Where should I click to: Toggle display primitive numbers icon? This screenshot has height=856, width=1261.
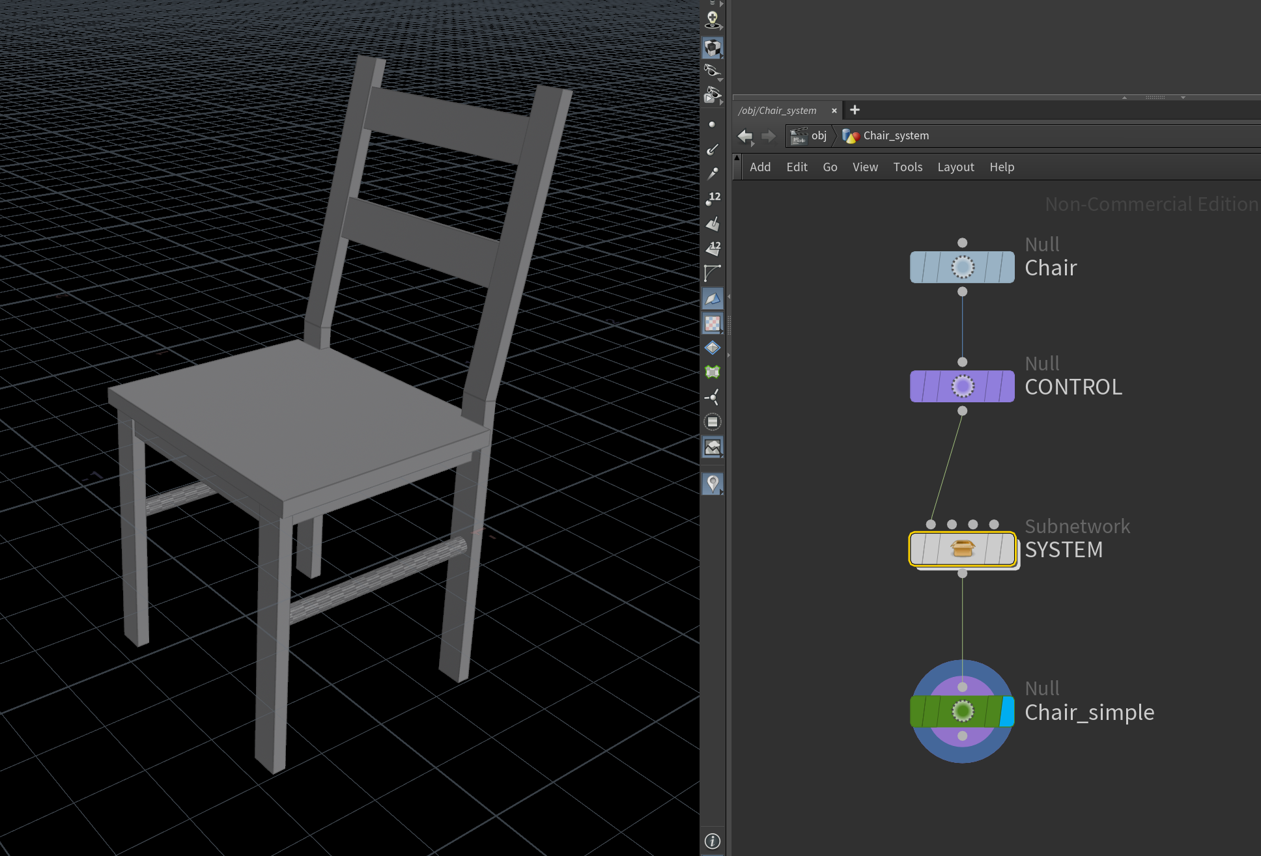click(713, 248)
